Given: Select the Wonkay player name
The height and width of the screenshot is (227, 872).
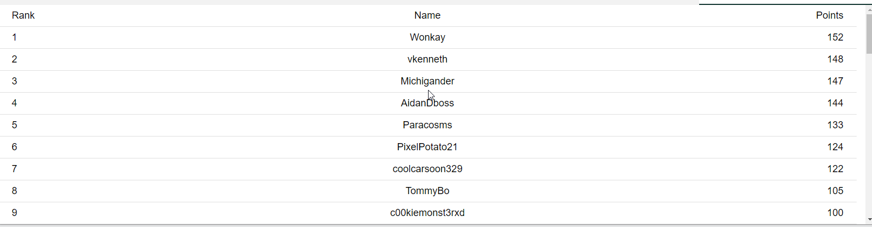Looking at the screenshot, I should (x=427, y=37).
